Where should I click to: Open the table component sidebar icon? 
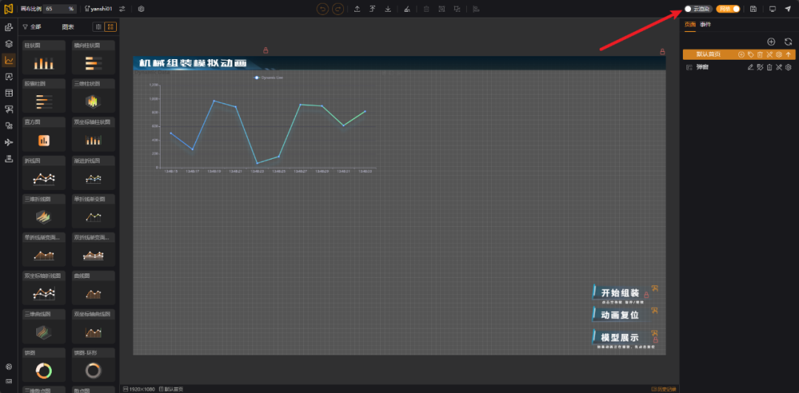click(9, 92)
